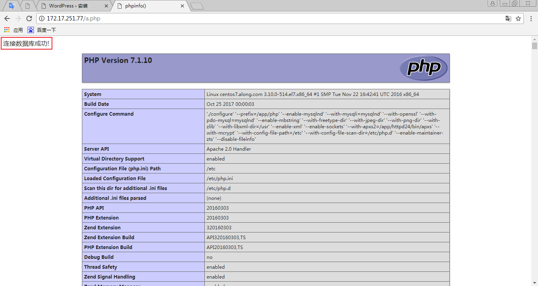
Task: Click the disabled forward navigation arrow
Action: [x=18, y=18]
